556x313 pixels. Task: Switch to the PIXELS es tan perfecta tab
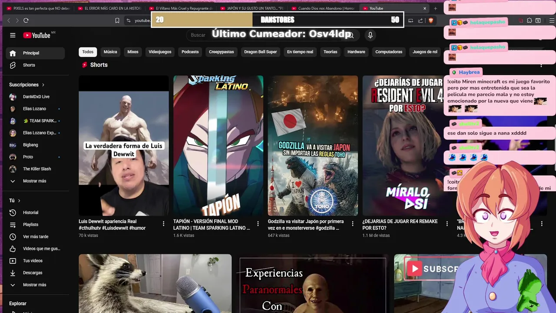pos(39,8)
